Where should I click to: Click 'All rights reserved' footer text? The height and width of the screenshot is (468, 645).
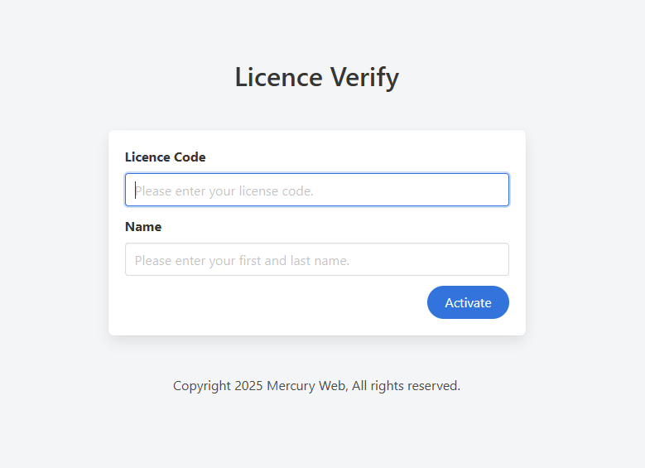coord(406,386)
